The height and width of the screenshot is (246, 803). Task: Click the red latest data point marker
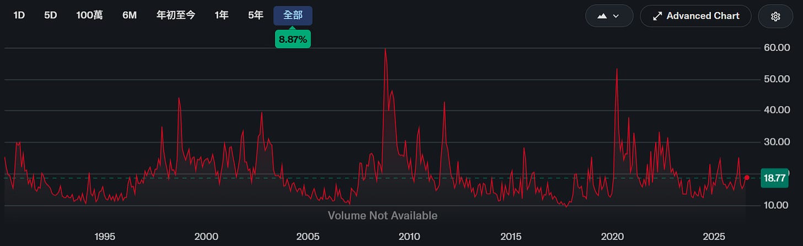click(x=747, y=177)
